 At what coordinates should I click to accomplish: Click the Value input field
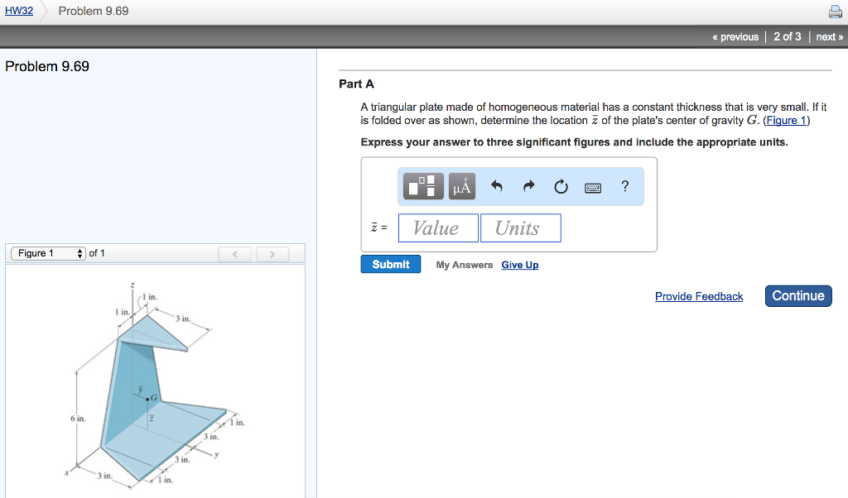pos(437,227)
